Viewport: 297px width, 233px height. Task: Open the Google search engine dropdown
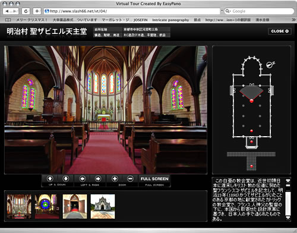pyautogui.click(x=228, y=11)
